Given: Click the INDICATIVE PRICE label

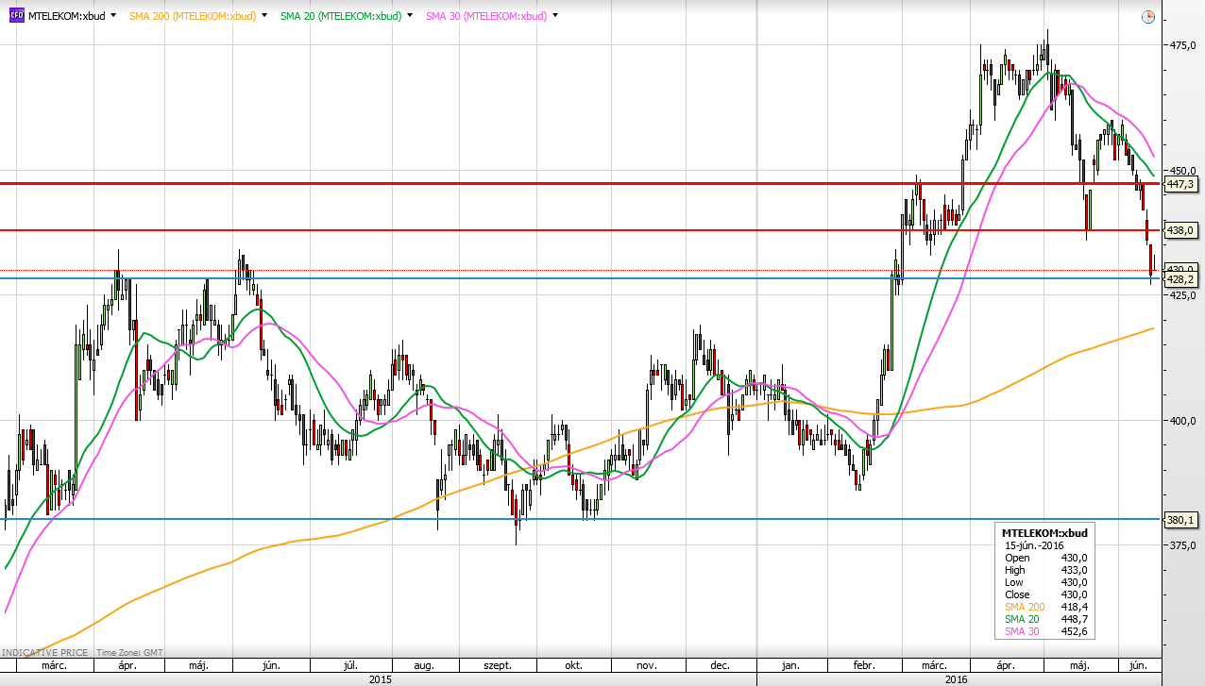Looking at the screenshot, I should [45, 652].
